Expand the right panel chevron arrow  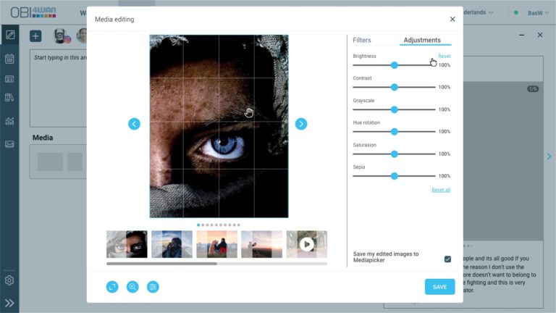click(x=549, y=156)
